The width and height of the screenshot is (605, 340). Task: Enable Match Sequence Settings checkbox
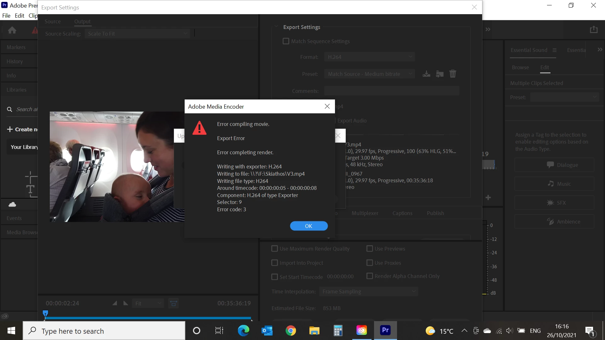[286, 41]
